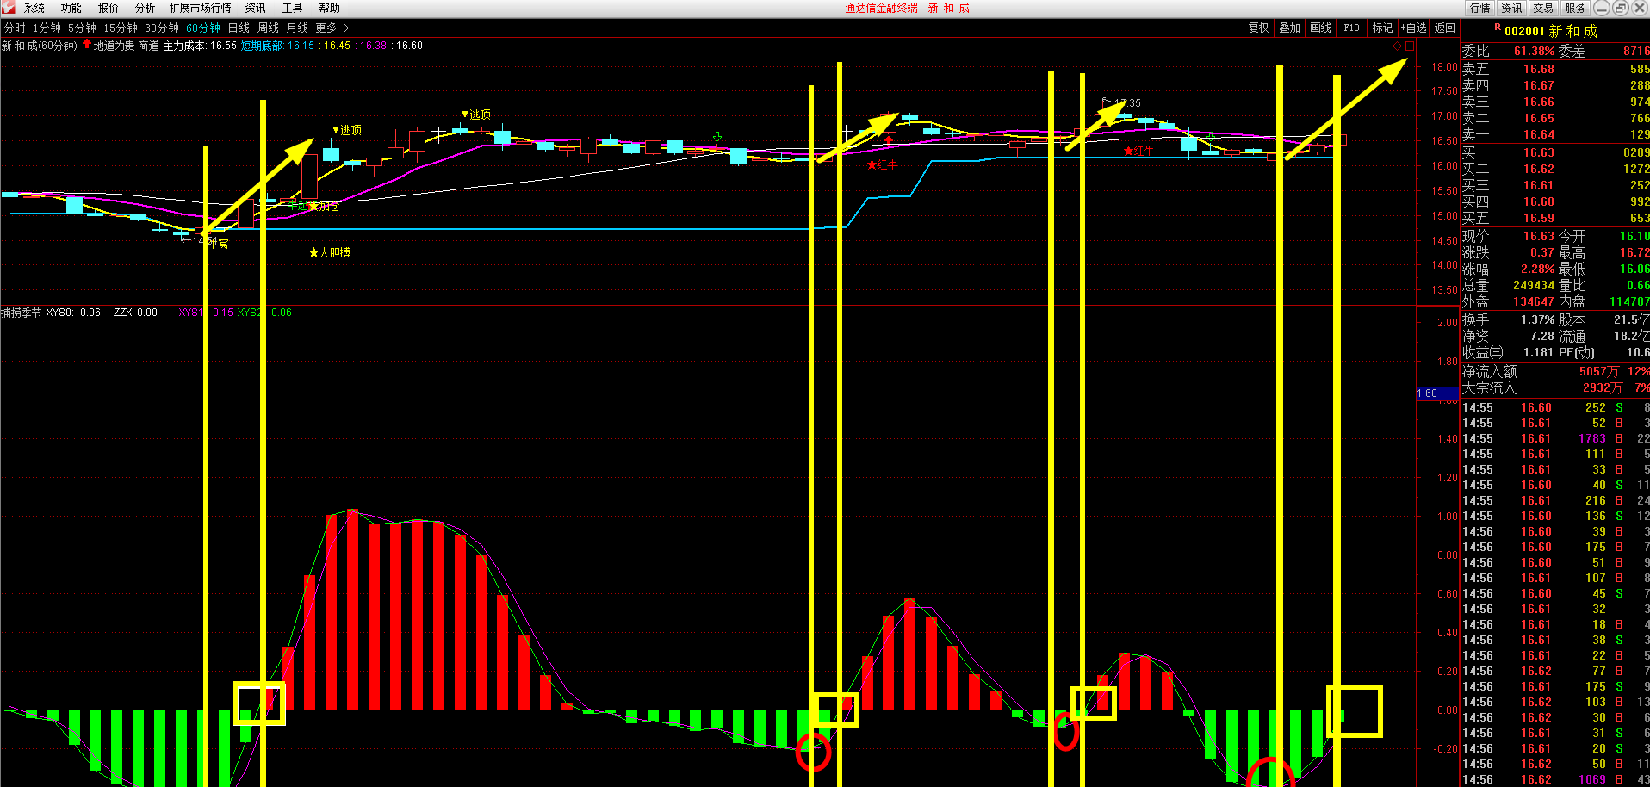Click the 叠加 overlay button

coord(1289,28)
